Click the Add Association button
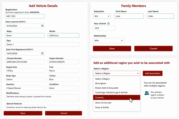The image size is (179, 119). [x=152, y=73]
